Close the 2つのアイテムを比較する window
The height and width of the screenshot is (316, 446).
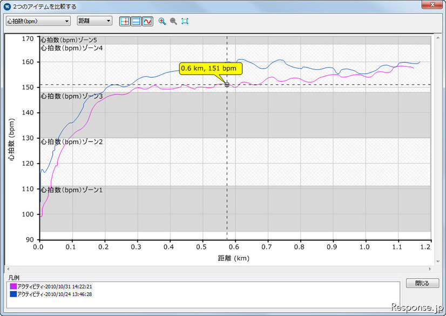[432, 4]
